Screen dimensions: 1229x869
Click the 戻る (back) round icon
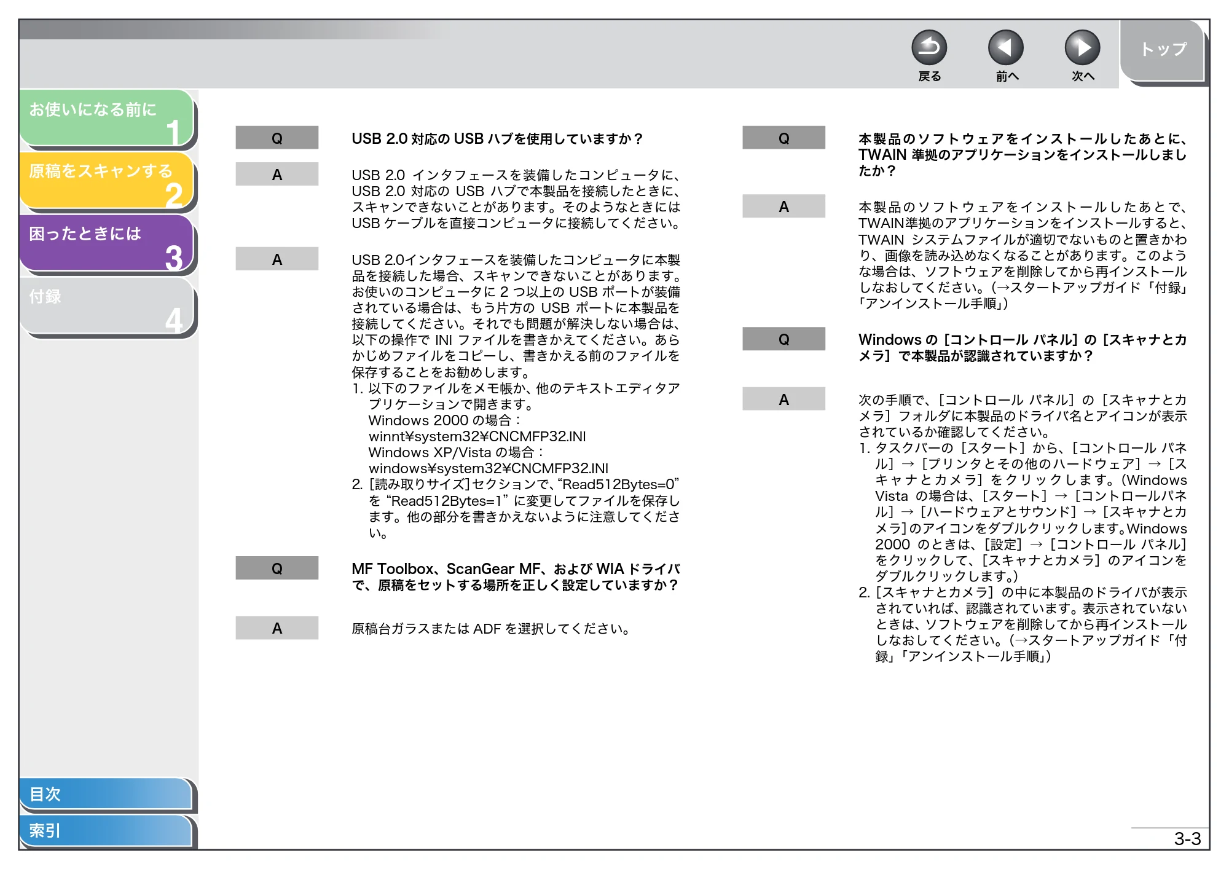click(x=929, y=47)
